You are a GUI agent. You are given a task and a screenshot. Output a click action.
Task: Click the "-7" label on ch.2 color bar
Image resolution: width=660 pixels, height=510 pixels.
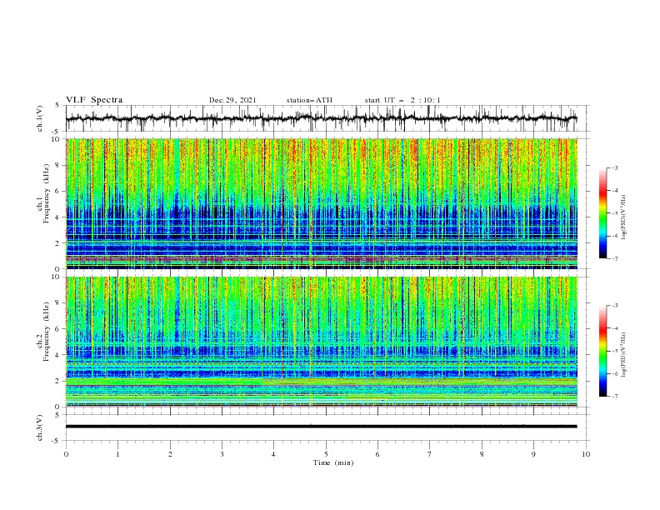tap(615, 397)
